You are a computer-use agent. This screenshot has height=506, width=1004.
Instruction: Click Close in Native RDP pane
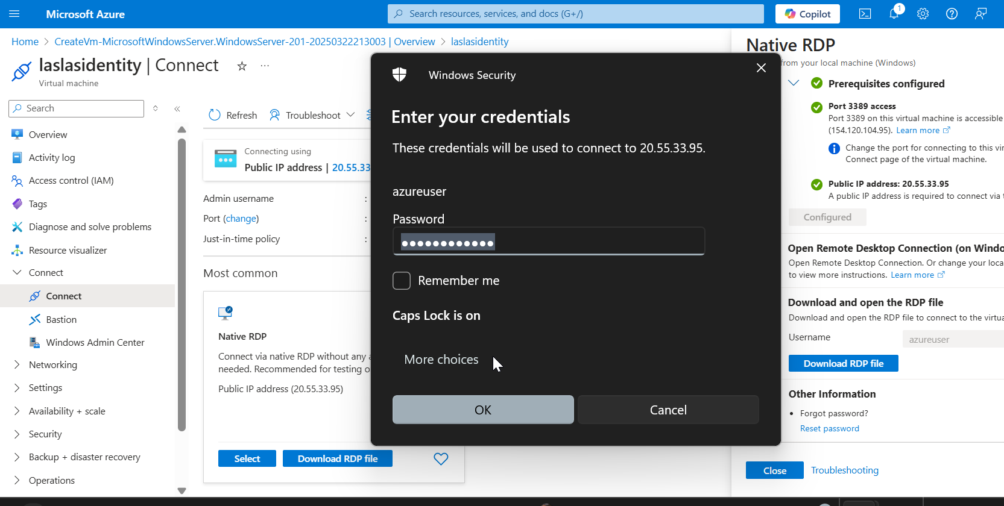(775, 470)
